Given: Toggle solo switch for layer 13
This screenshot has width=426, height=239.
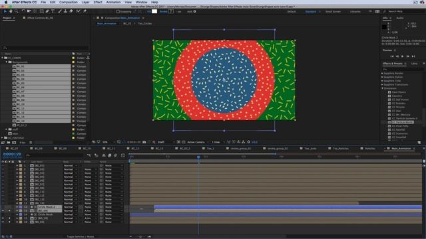Looking at the screenshot, I should tap(9, 210).
